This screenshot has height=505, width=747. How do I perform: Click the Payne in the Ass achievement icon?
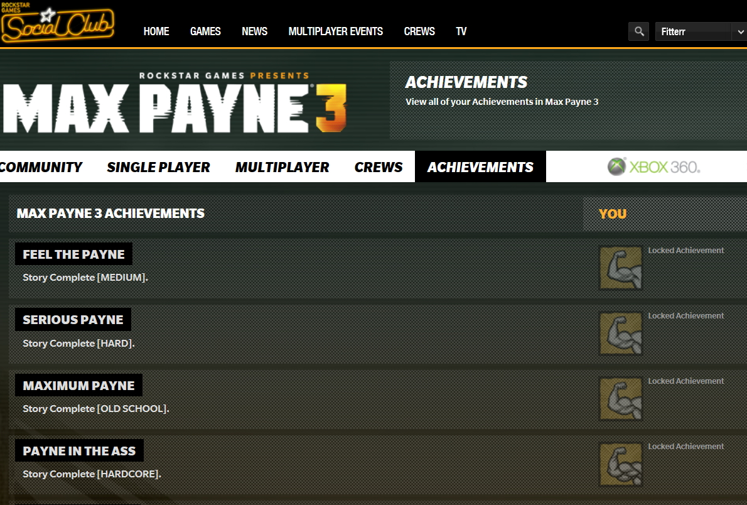tap(621, 464)
